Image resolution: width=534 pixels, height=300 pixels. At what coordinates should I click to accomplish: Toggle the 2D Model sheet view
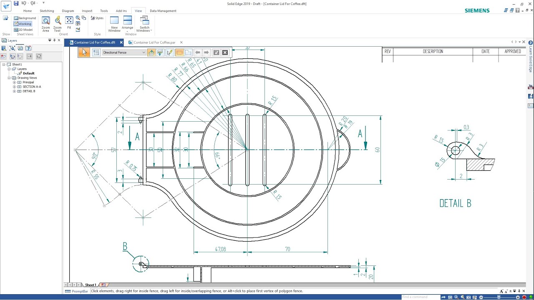point(23,30)
